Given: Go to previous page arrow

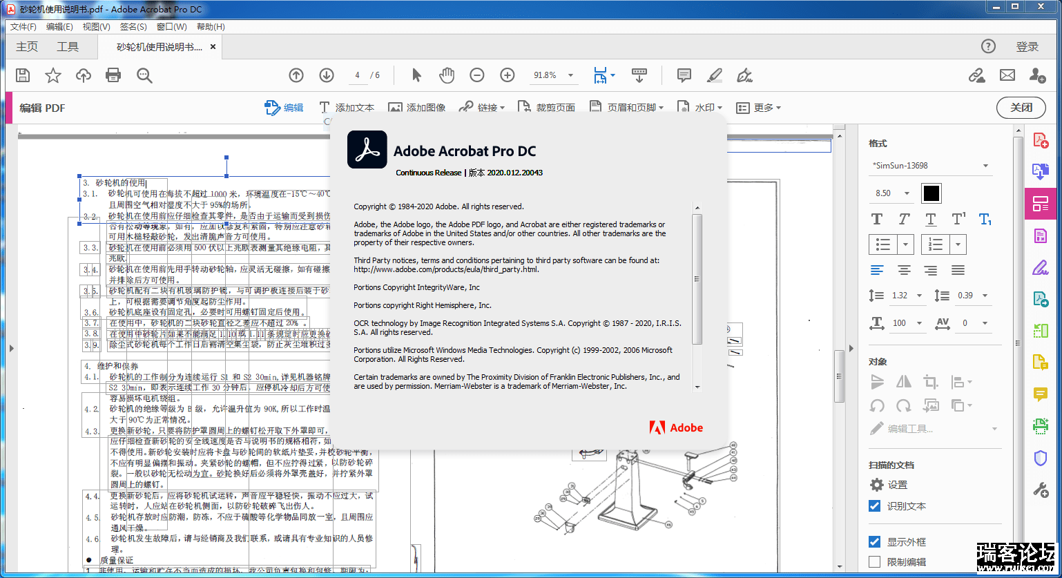Looking at the screenshot, I should tap(296, 75).
